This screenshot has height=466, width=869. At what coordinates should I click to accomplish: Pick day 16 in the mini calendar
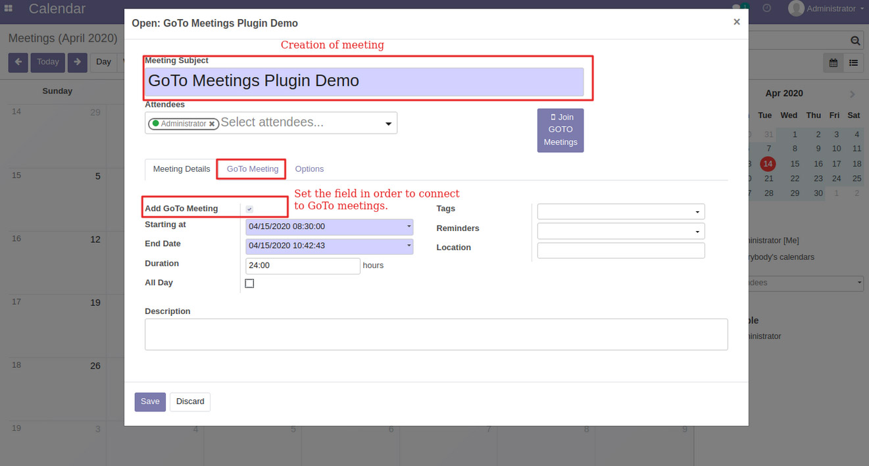(x=818, y=163)
